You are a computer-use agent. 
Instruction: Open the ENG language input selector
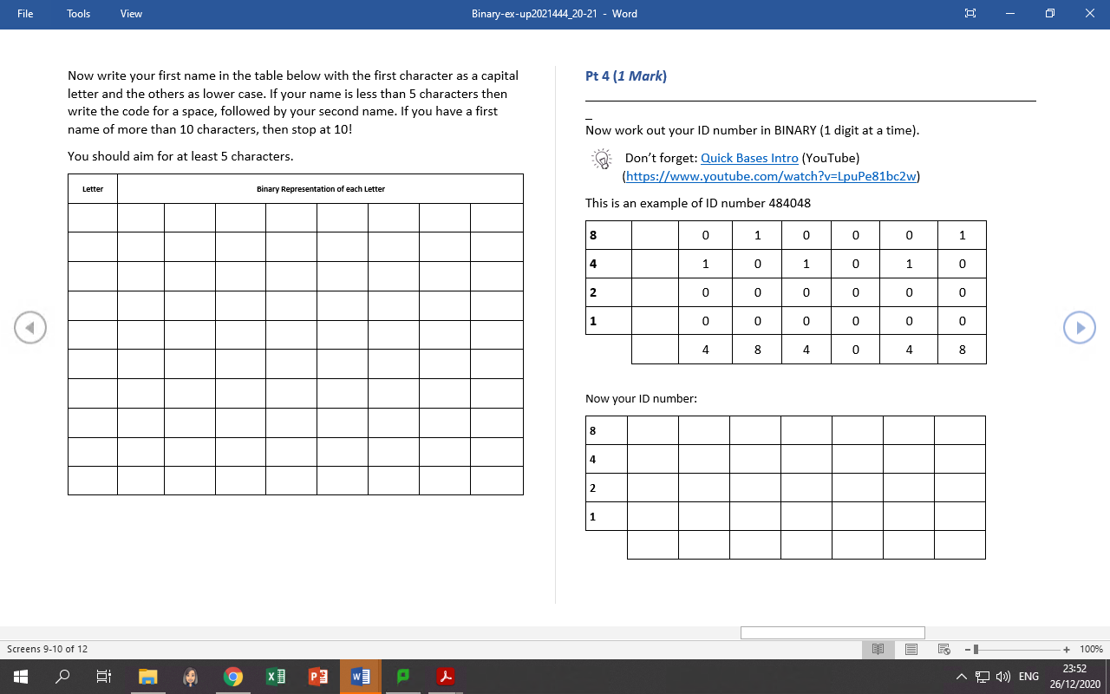tap(1028, 677)
